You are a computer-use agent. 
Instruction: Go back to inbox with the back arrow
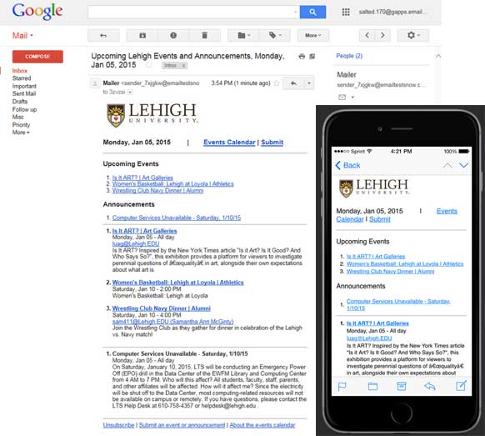(103, 36)
